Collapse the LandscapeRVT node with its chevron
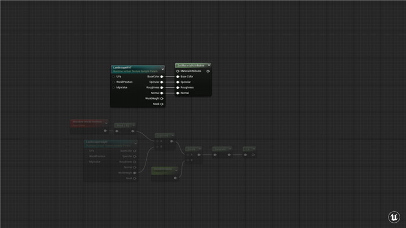 pyautogui.click(x=162, y=69)
